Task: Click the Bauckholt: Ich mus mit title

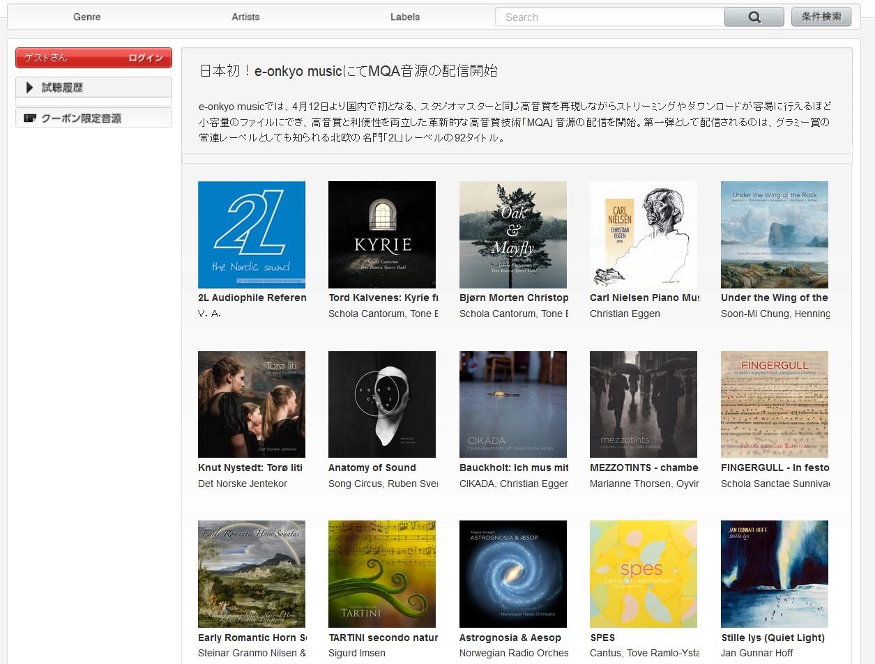Action: (514, 468)
